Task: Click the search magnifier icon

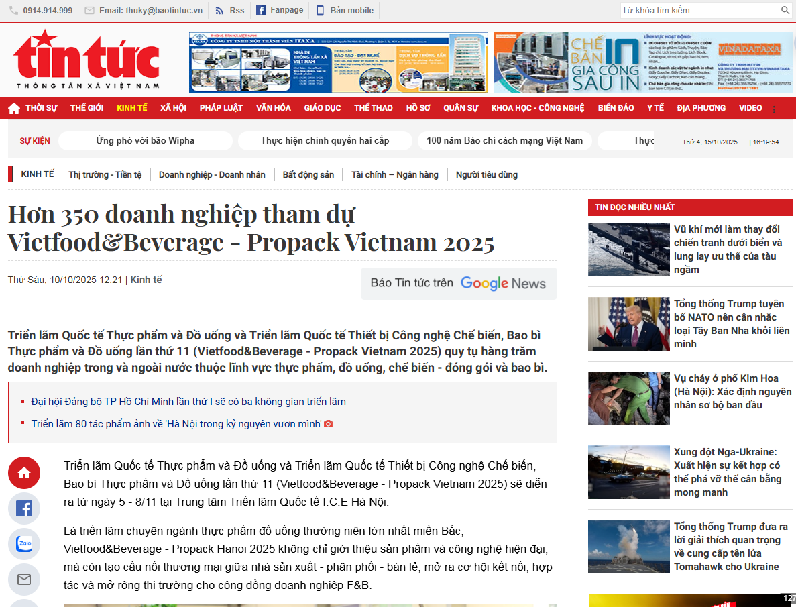Action: pos(785,11)
